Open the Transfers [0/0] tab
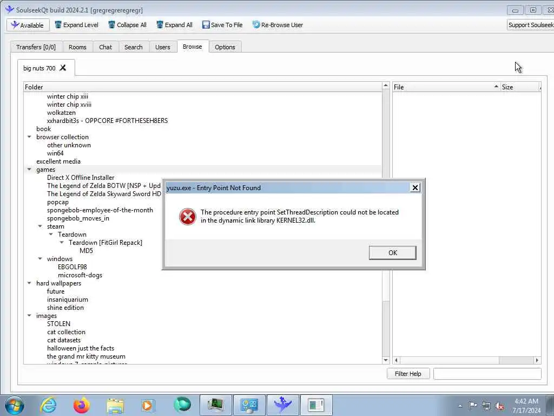 [36, 47]
